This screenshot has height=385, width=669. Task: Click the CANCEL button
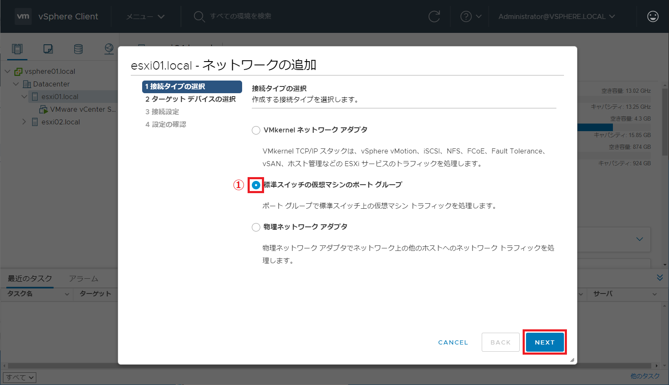453,342
